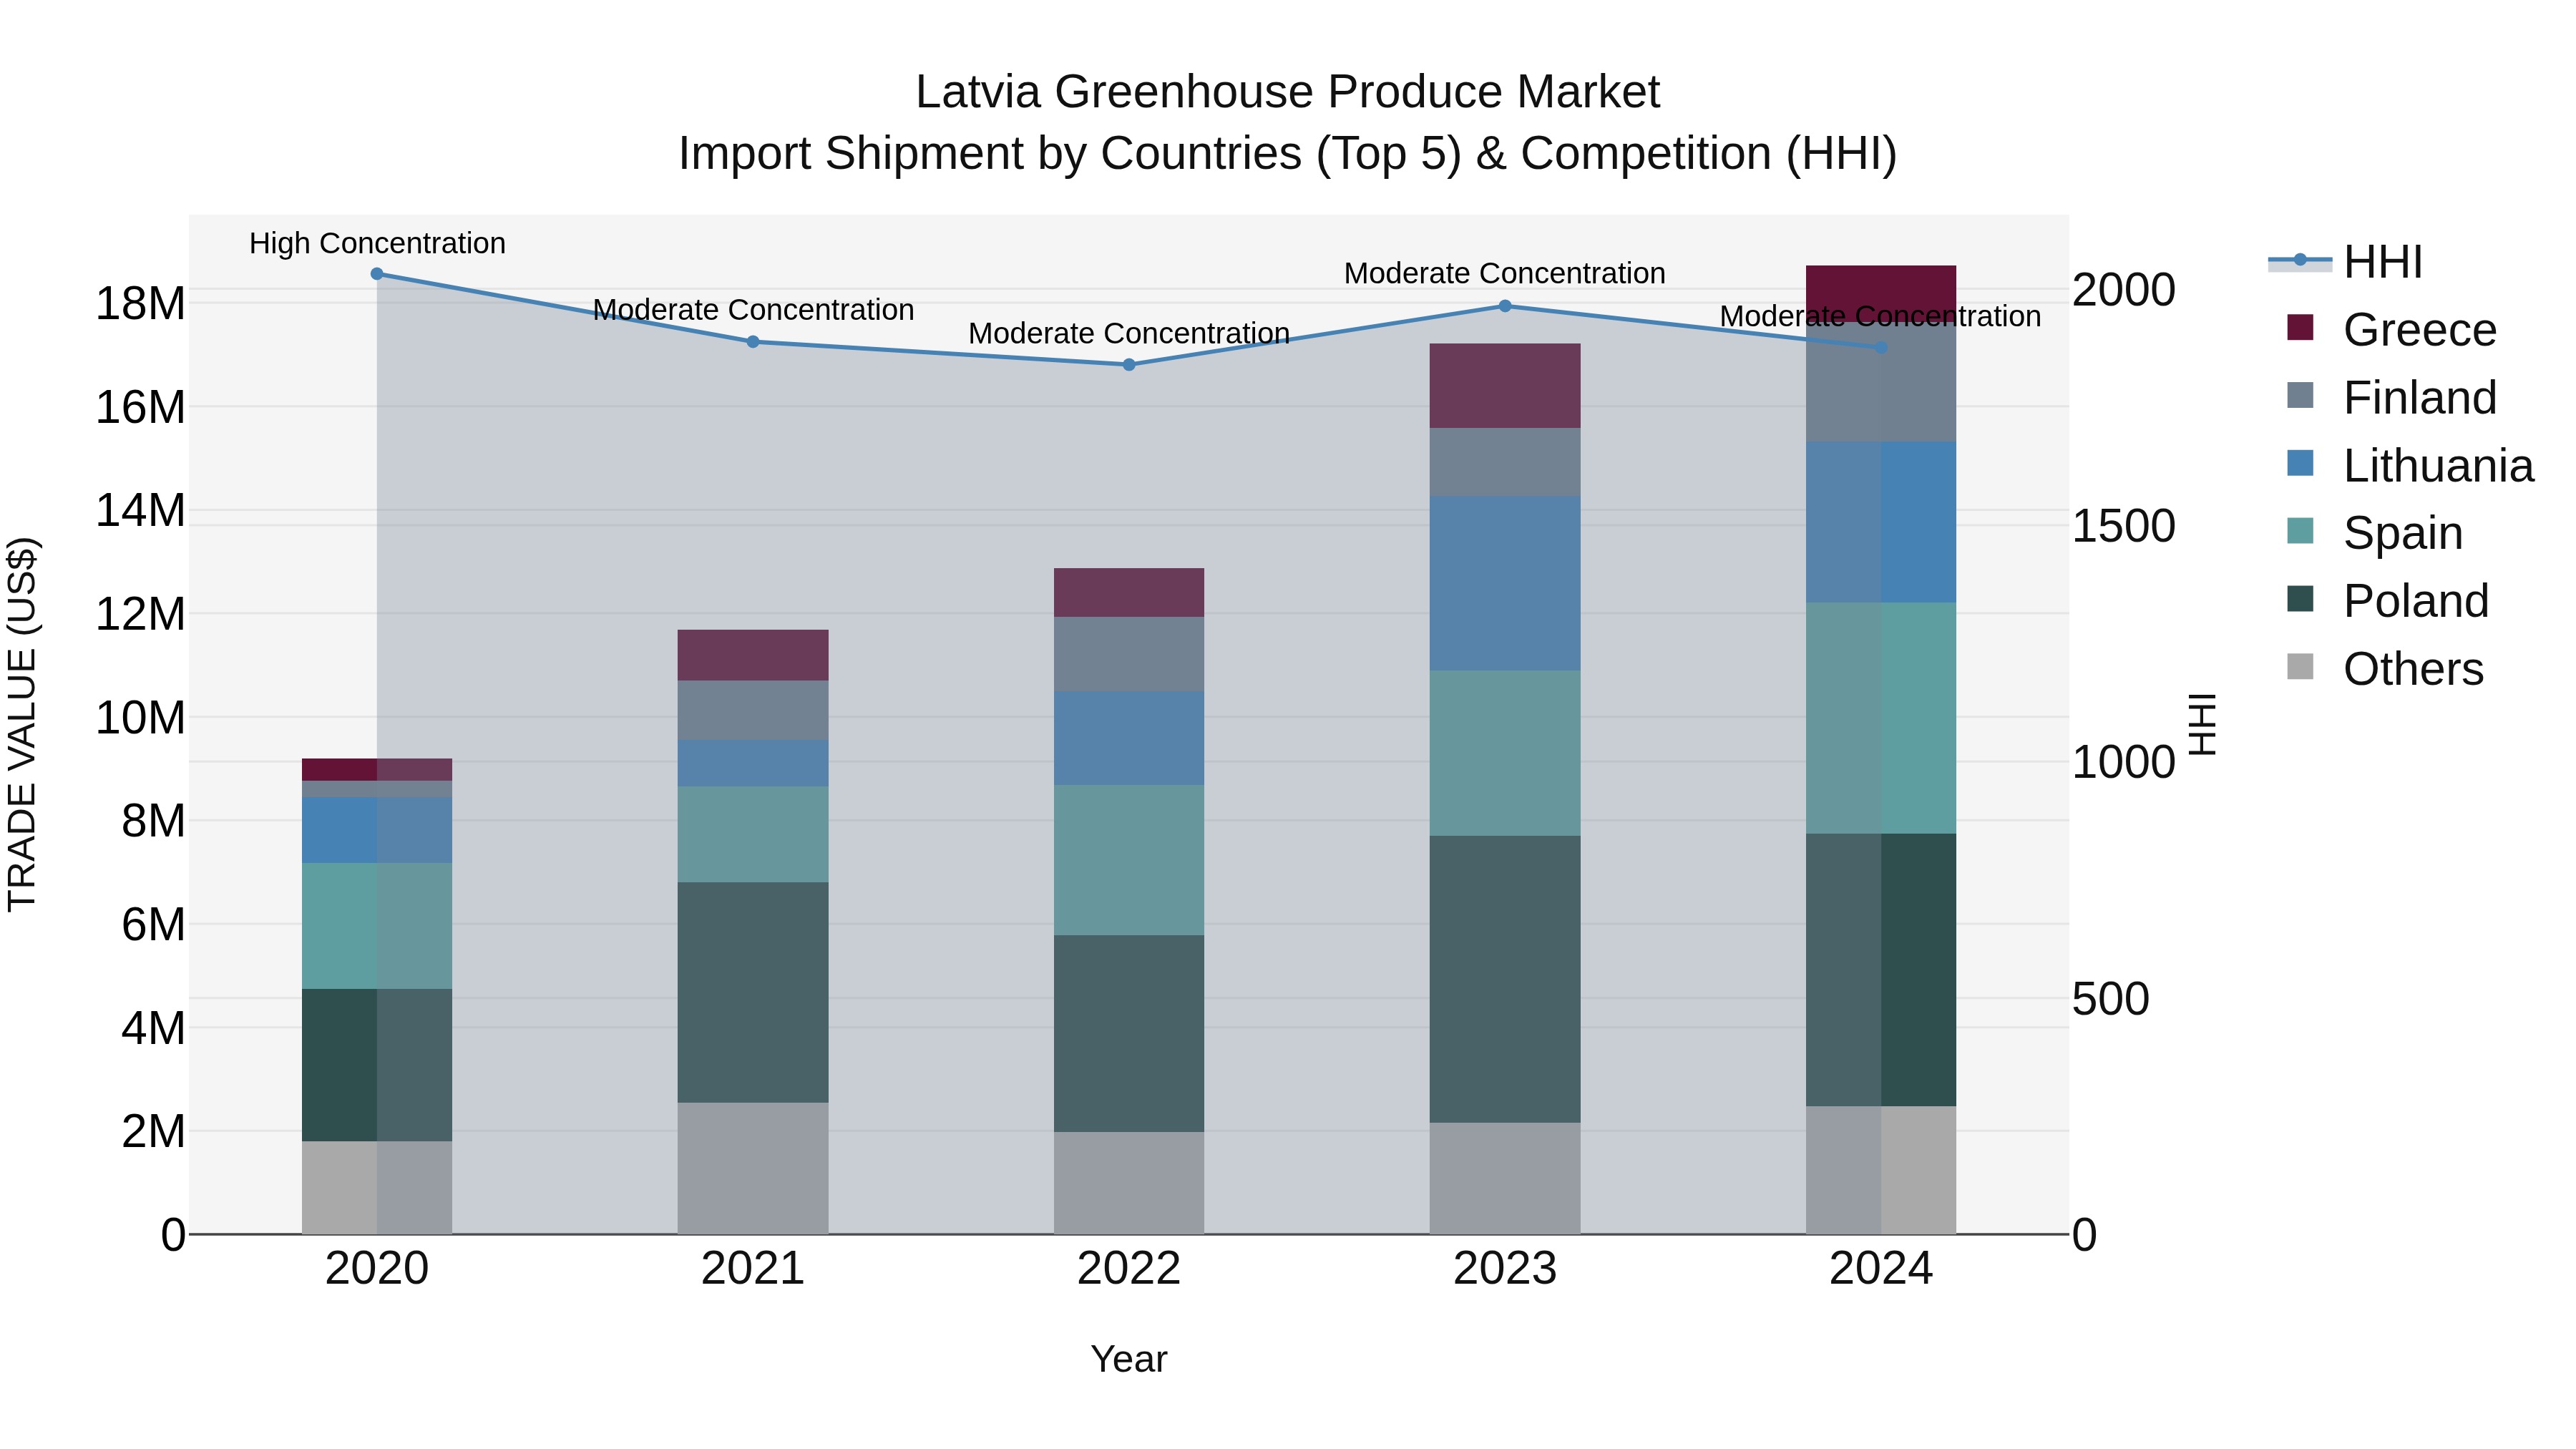Click the 'High Concentration' annotation
This screenshot has height=1449, width=2576.
click(377, 244)
